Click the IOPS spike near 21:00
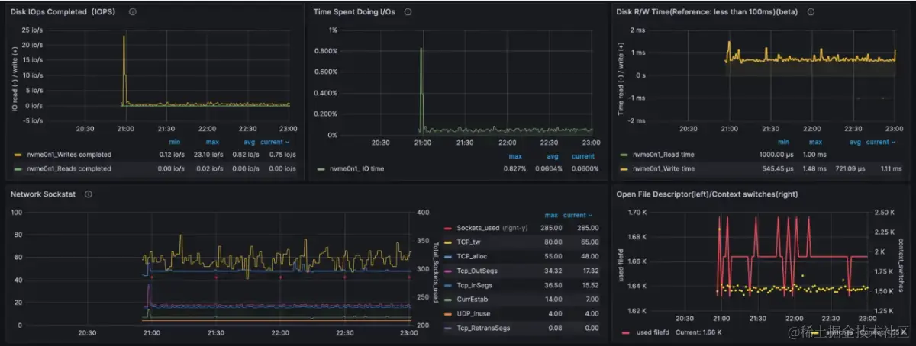This screenshot has width=916, height=346. [x=124, y=69]
